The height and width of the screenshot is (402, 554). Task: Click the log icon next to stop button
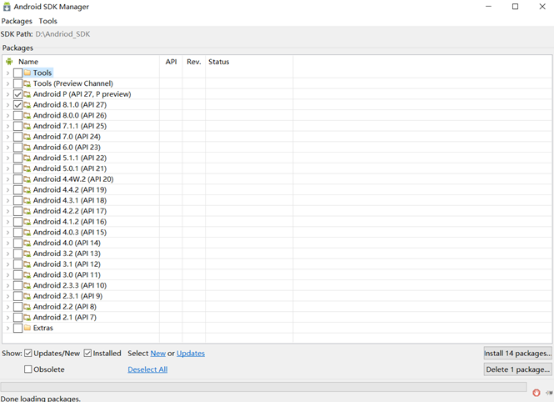(x=549, y=393)
